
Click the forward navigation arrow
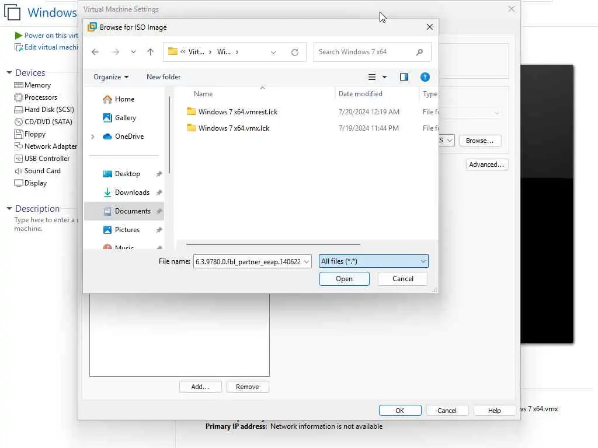[115, 52]
